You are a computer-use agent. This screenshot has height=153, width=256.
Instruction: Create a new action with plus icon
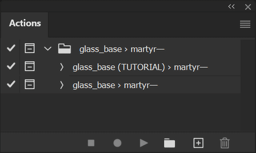pos(198,143)
